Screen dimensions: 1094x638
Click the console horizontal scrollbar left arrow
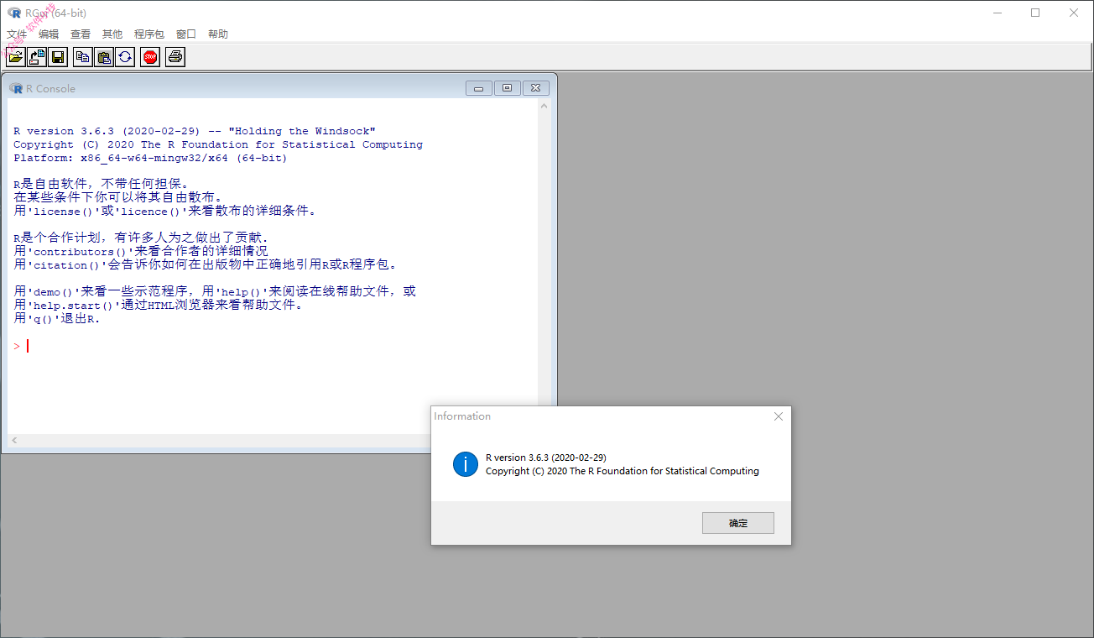tap(14, 441)
